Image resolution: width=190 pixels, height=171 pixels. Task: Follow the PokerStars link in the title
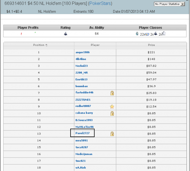[x=100, y=3]
